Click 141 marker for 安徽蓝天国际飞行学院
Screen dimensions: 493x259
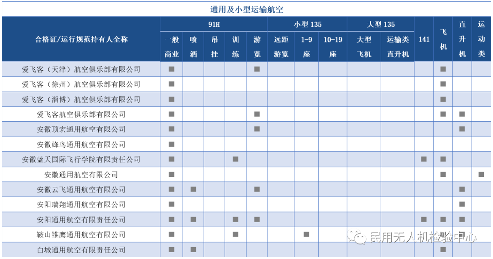pos(424,159)
